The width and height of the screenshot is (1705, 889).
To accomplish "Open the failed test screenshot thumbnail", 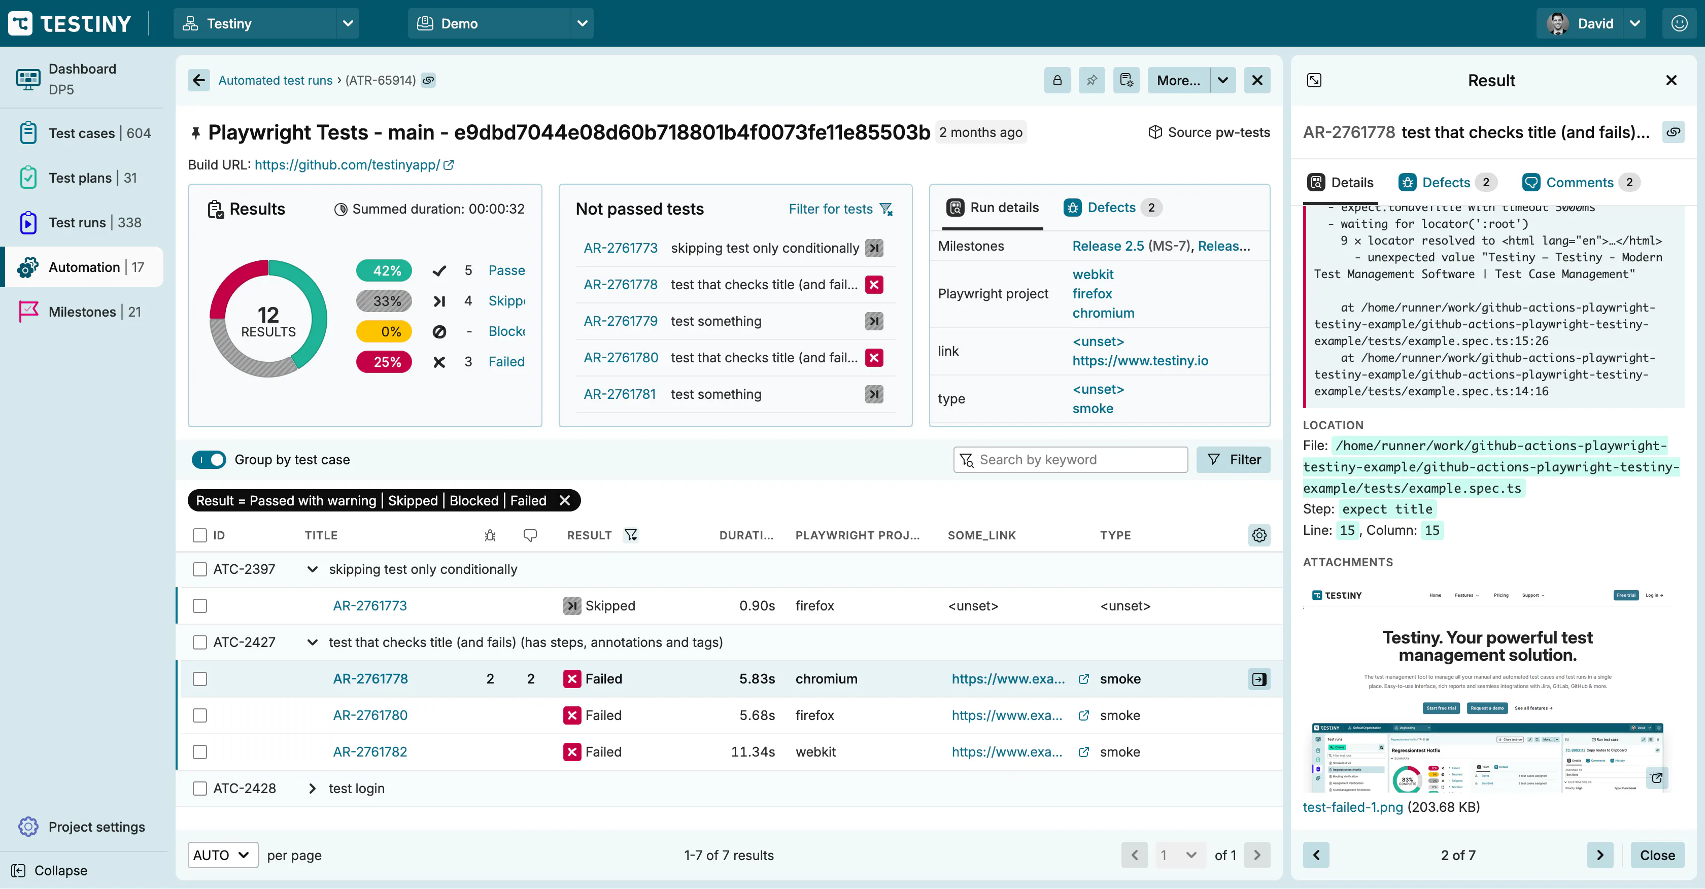I will (x=1487, y=688).
